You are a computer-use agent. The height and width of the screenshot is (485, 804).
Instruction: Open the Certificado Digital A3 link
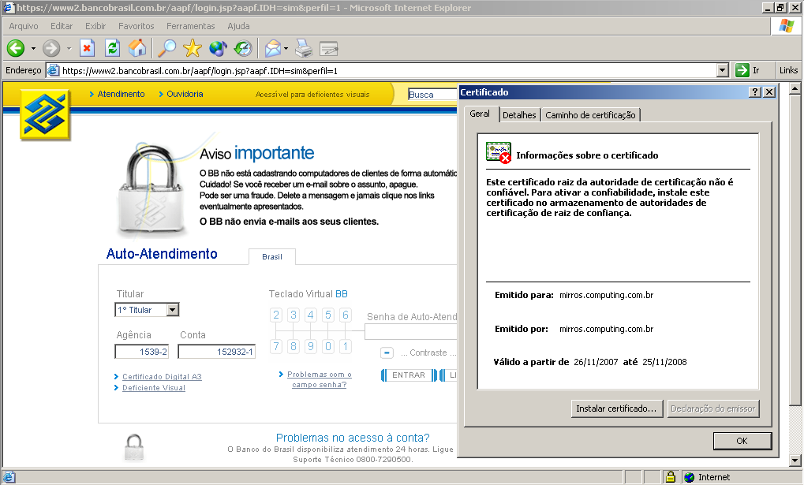click(x=162, y=377)
